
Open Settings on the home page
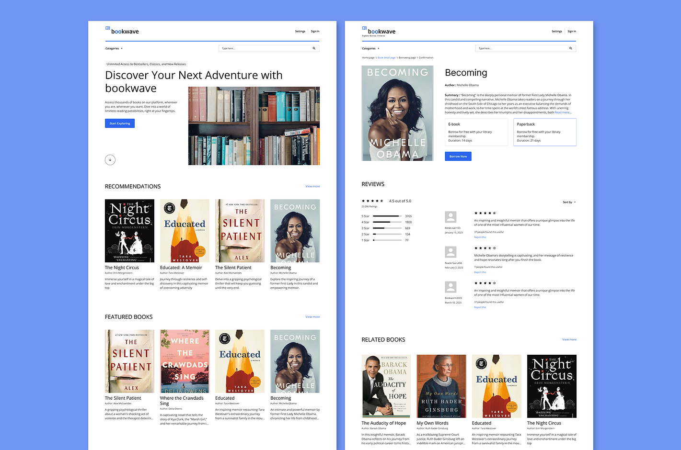300,31
